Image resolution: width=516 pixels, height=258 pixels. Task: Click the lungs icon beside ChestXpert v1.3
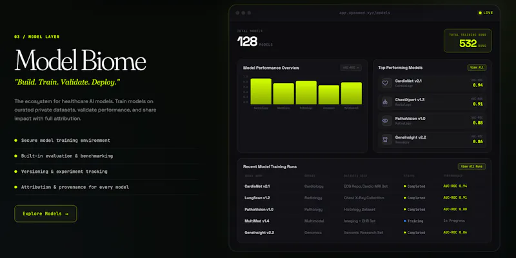(385, 102)
